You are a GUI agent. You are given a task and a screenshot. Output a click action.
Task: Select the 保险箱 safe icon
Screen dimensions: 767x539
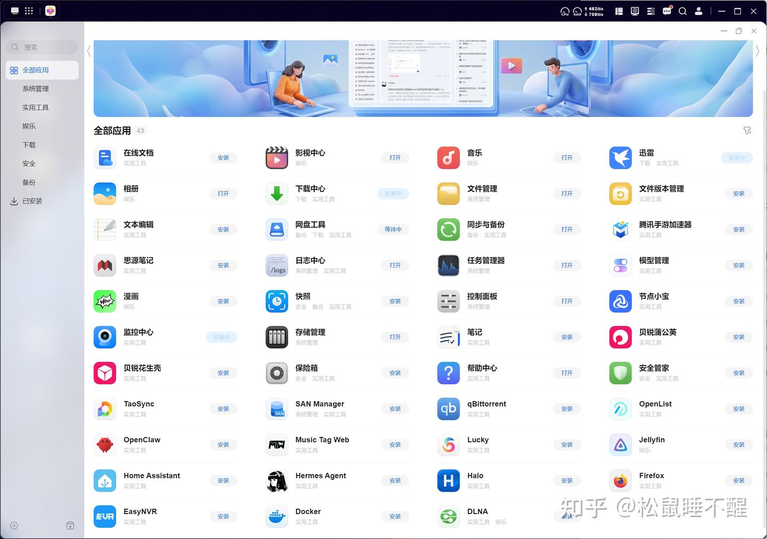click(x=277, y=373)
